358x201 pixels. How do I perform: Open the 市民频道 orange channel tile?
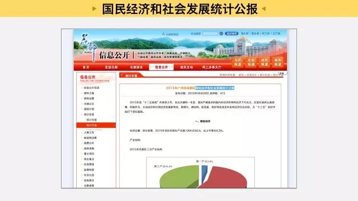[x=238, y=62]
